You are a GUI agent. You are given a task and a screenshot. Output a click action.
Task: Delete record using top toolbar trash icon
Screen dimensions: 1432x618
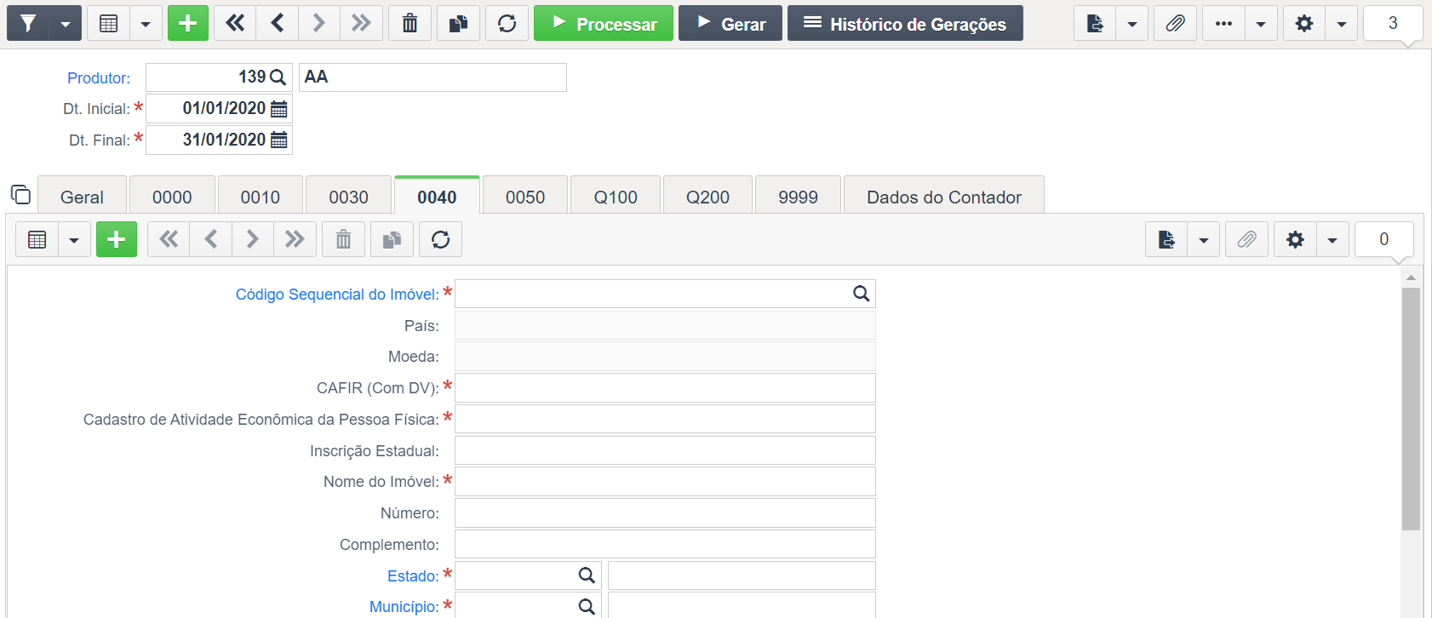(x=410, y=24)
